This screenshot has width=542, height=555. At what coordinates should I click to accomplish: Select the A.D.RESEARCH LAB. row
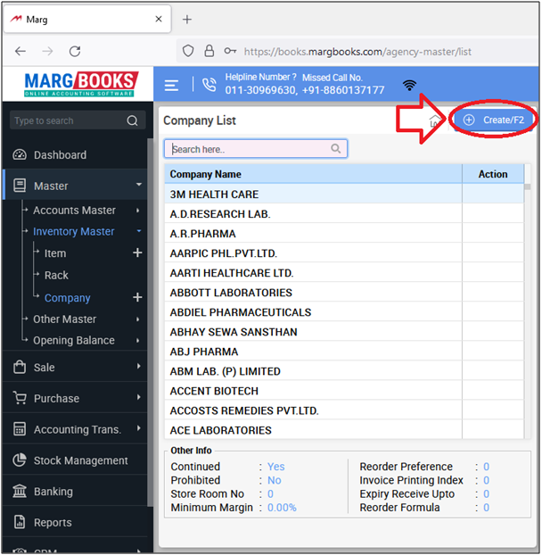[344, 214]
